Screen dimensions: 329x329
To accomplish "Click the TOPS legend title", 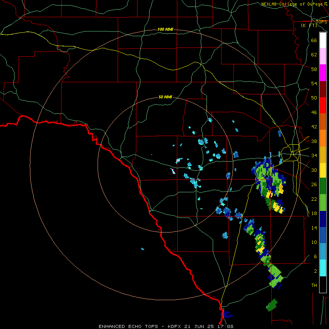I will (321, 22).
